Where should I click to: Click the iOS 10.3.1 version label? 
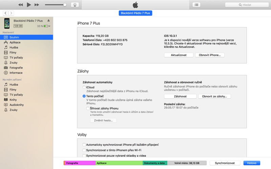click(x=170, y=36)
